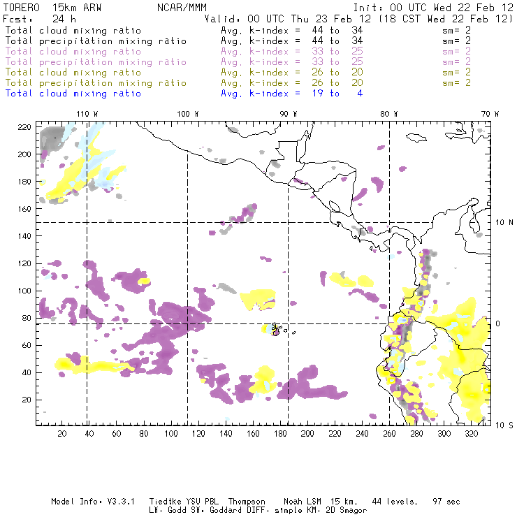Viewport: 517px width, 517px height.
Task: Click the '80 W' longitude label
Action: [389, 114]
